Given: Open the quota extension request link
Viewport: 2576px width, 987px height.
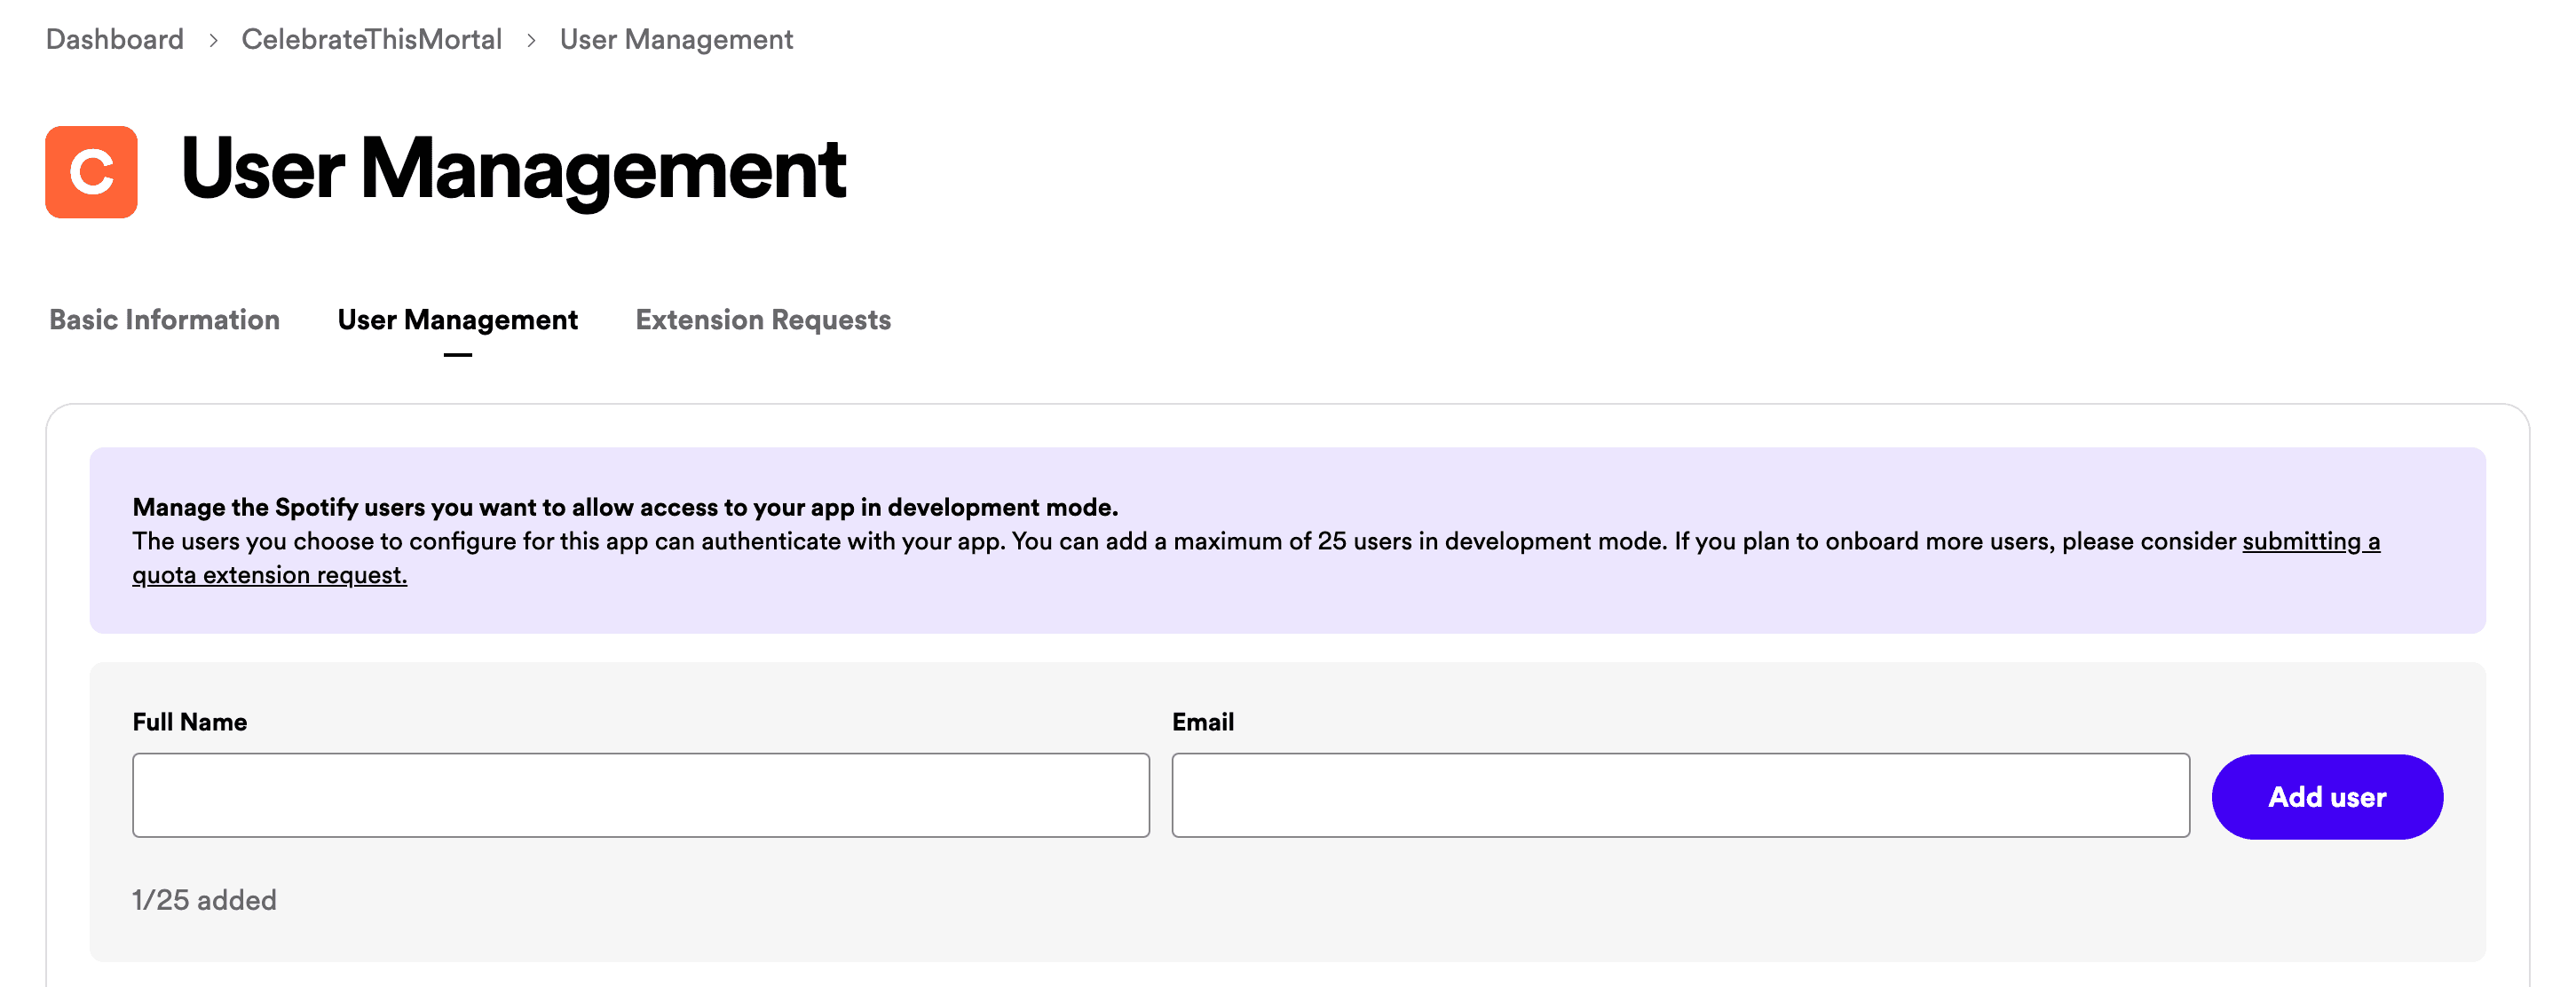Looking at the screenshot, I should (x=269, y=575).
